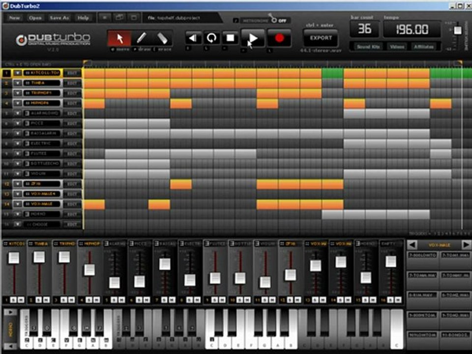Mute mixer channel 5
The width and height of the screenshot is (472, 354).
tap(121, 299)
